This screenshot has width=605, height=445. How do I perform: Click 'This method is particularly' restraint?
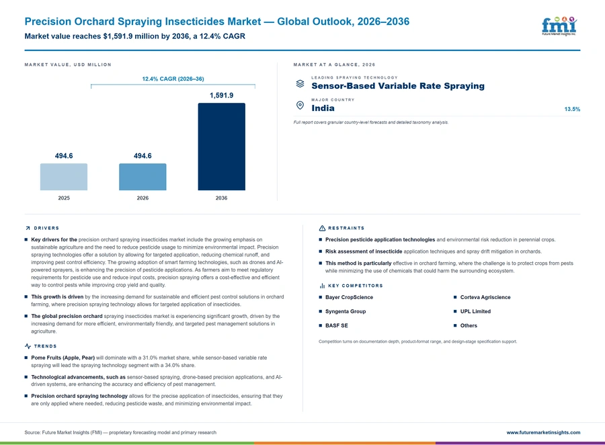446,267
